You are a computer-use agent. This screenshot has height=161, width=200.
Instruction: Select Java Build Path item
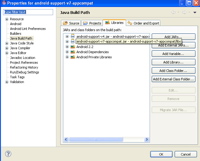click(21, 38)
